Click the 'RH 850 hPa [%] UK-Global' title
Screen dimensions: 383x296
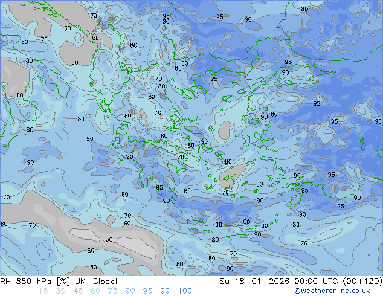pos(59,282)
